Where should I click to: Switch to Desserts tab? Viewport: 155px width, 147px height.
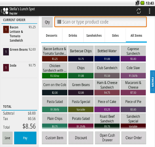(x=51, y=35)
